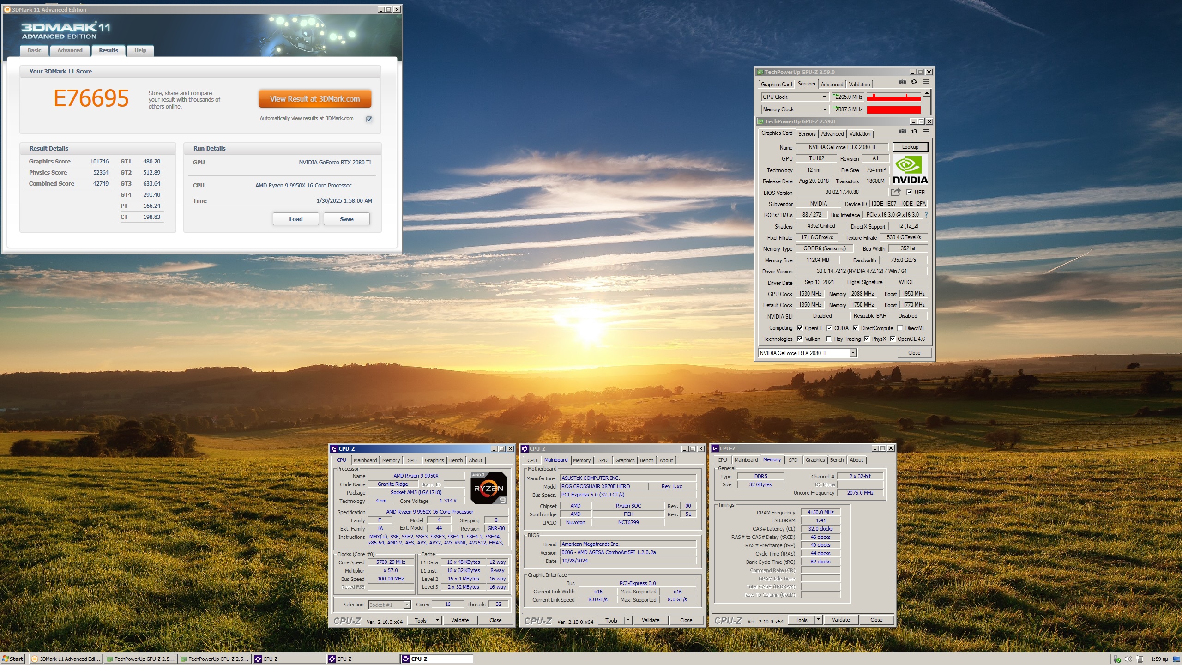The image size is (1182, 665).
Task: Click Close button in GPU-Z Graphics Card window
Action: click(914, 353)
